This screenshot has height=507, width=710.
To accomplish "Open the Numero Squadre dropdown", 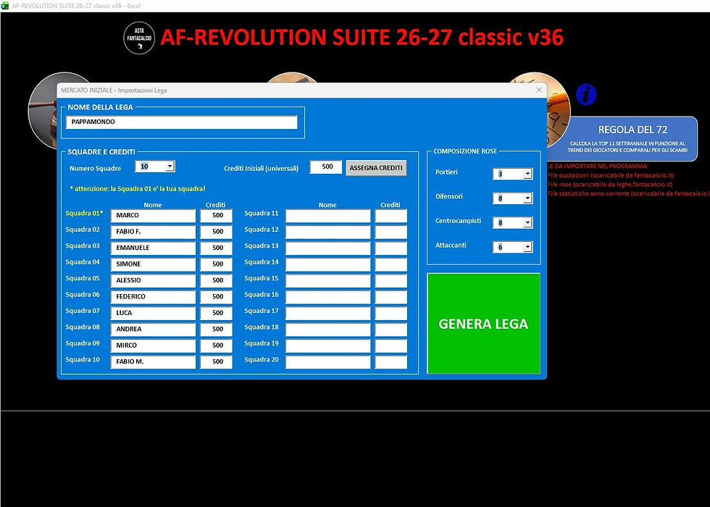I will 170,167.
